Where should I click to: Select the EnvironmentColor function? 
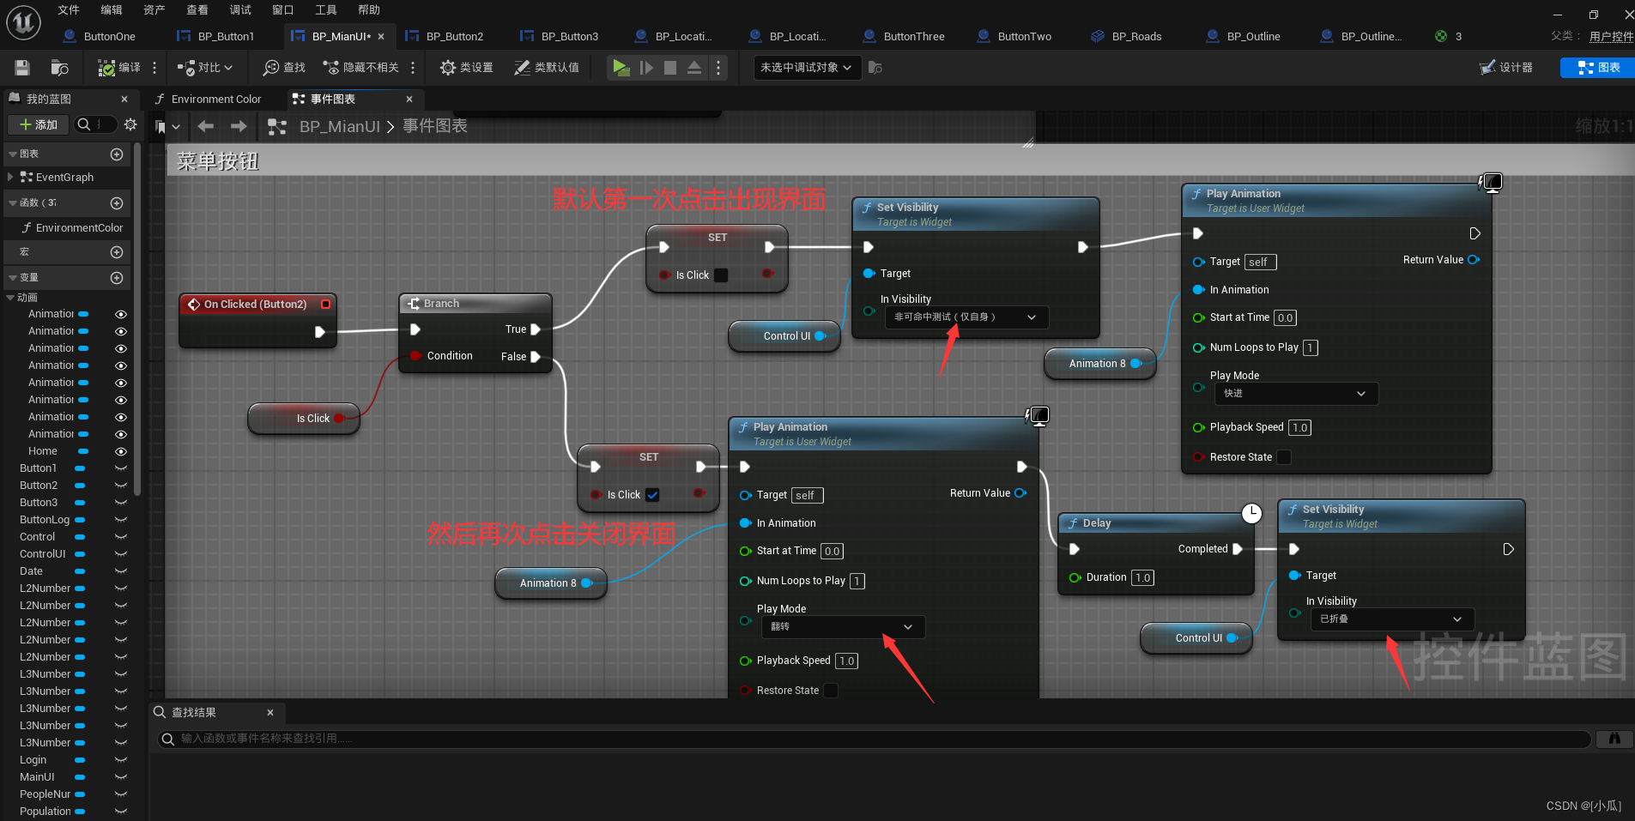(x=79, y=227)
